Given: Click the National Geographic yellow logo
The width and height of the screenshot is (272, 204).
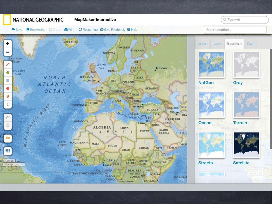Looking at the screenshot, I should coord(7,20).
